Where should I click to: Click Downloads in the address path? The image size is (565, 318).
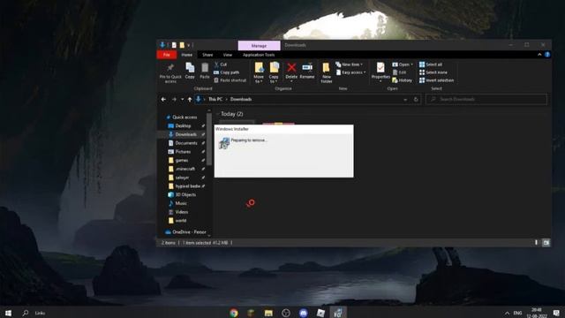(x=241, y=99)
